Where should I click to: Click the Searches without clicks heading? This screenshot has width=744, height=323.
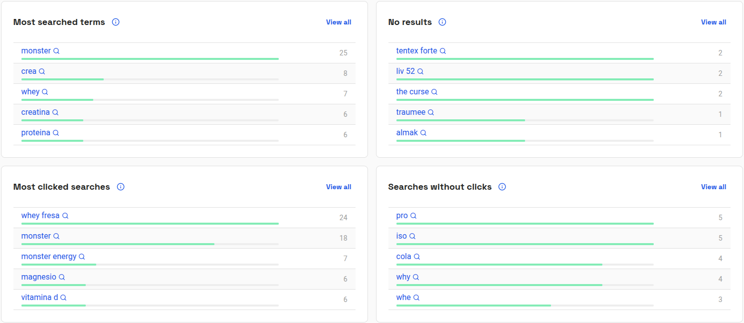pos(440,187)
